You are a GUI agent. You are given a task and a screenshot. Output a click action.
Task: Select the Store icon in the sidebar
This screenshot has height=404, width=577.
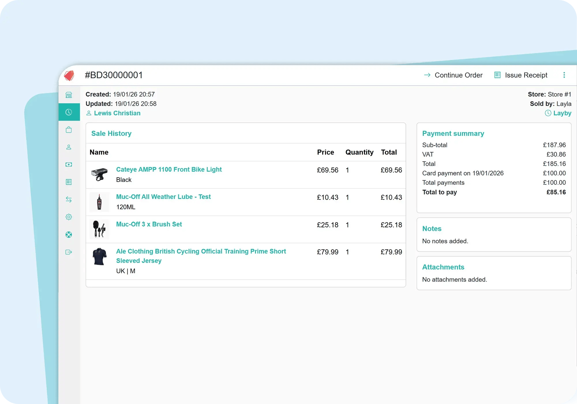tap(69, 95)
